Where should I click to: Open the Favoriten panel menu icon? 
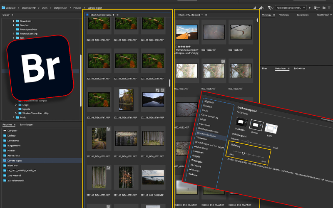[15, 124]
